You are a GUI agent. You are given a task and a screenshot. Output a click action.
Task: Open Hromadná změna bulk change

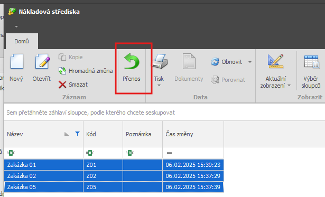tap(86, 71)
